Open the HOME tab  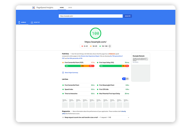click(62, 8)
